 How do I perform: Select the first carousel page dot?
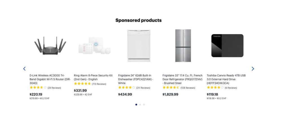(136, 104)
